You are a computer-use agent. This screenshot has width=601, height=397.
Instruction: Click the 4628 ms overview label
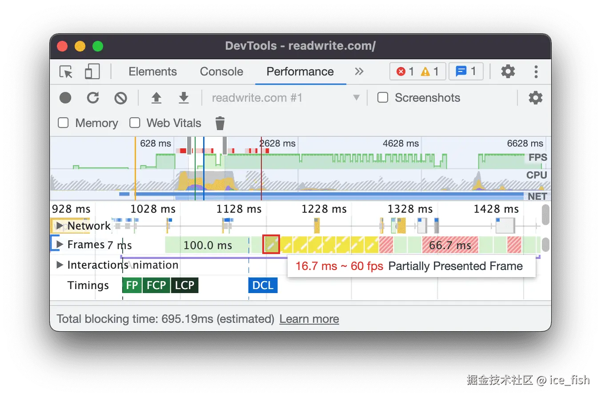401,143
